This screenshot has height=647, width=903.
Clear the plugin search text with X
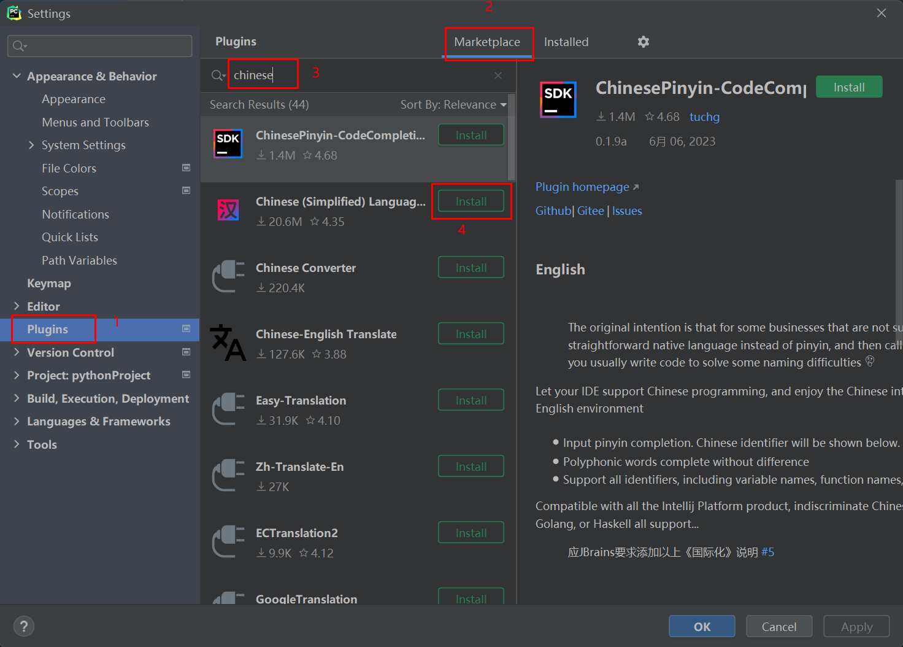[498, 76]
